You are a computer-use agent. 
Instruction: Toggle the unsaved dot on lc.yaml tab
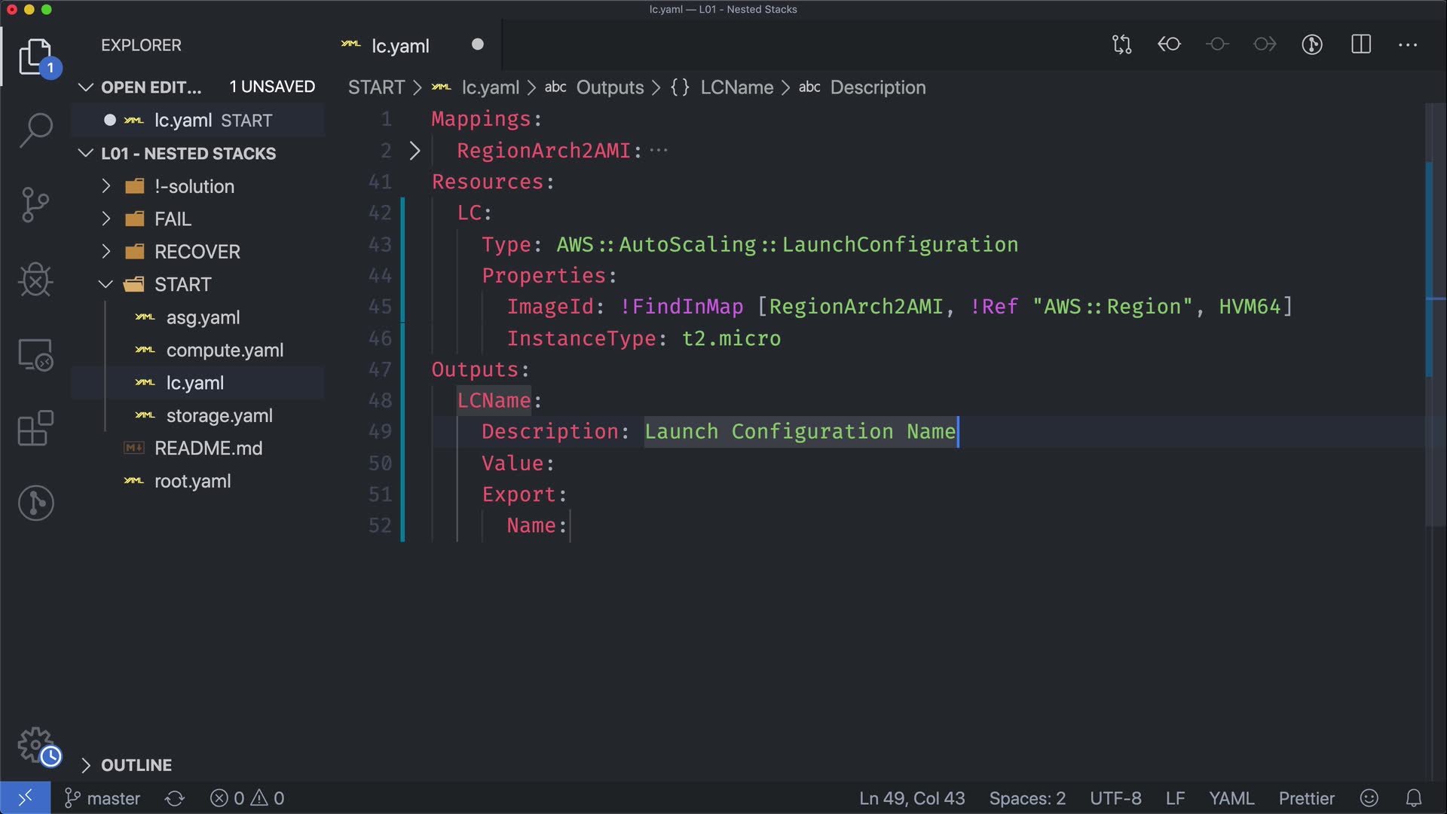477,44
